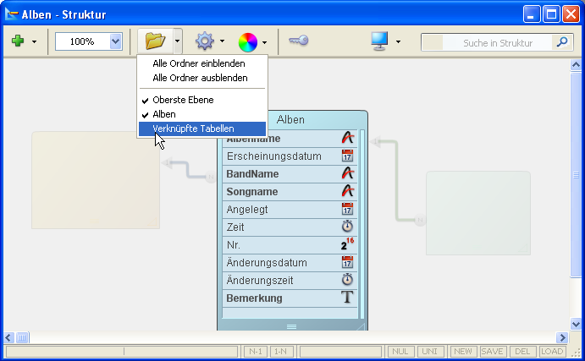Uncheck the Alben folder menu item
Screen dimensions: 585x361
click(201, 114)
